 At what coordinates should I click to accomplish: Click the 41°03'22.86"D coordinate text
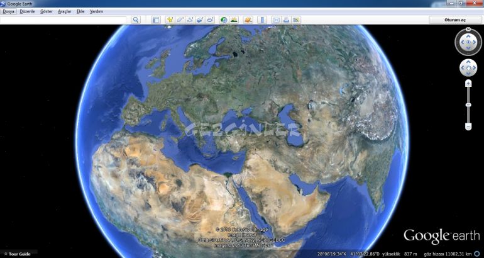[x=365, y=254]
